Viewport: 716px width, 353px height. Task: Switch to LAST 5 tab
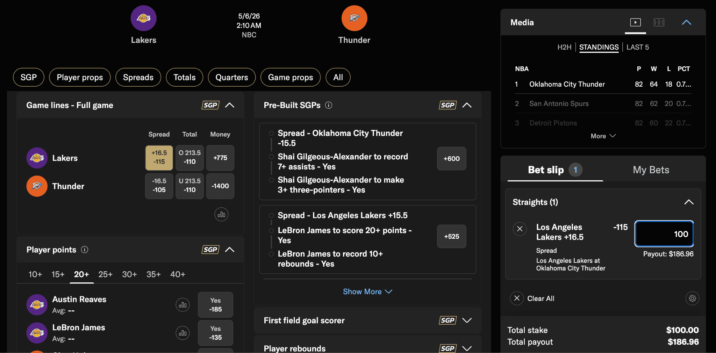pyautogui.click(x=638, y=47)
